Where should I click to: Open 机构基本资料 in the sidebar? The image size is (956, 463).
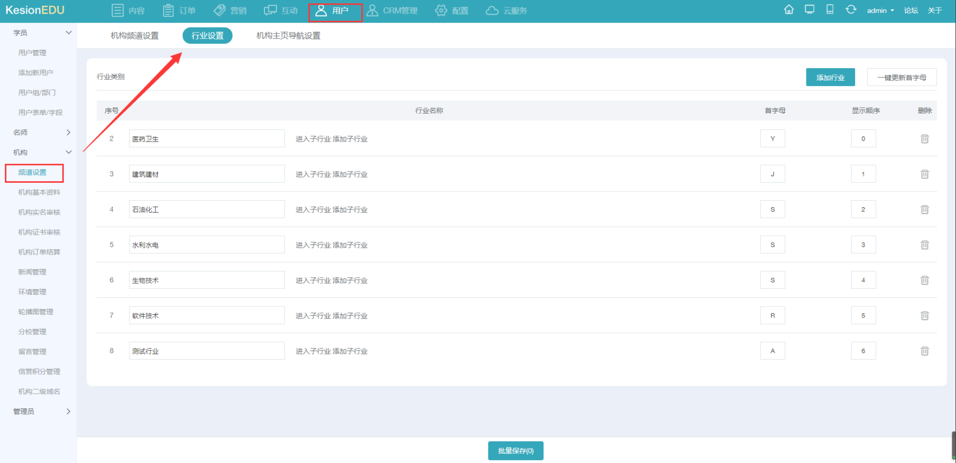coord(39,193)
